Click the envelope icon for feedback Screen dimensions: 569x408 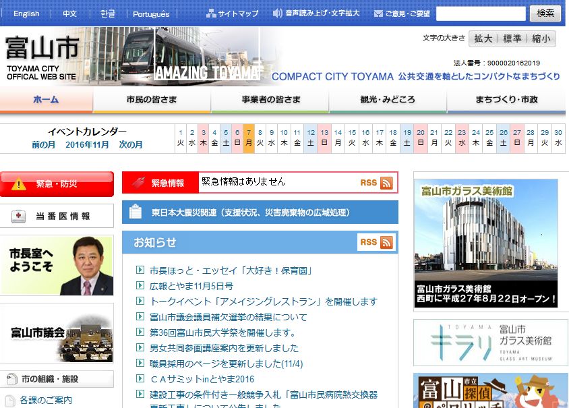[378, 13]
